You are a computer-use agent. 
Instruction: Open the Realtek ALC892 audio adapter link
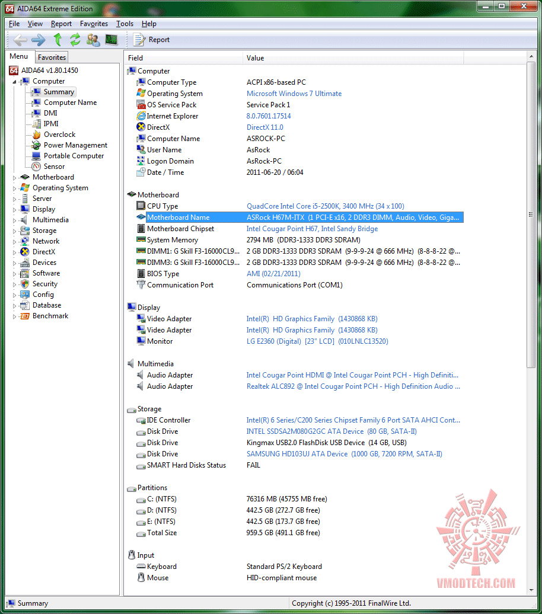(x=353, y=386)
